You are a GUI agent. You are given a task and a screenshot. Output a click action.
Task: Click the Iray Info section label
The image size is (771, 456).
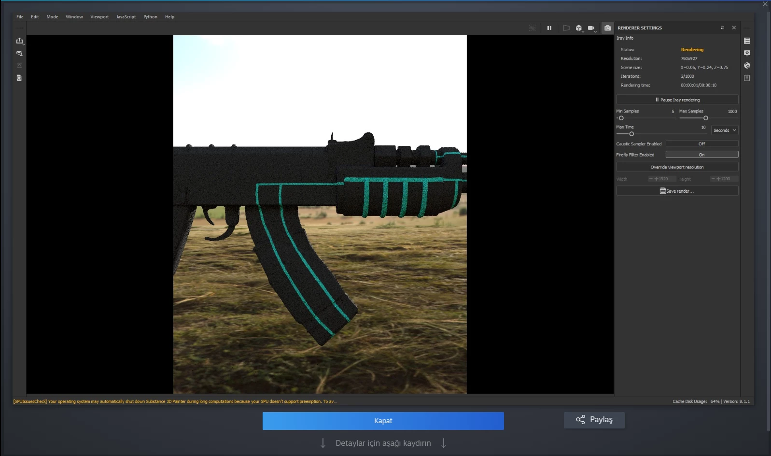(x=625, y=38)
